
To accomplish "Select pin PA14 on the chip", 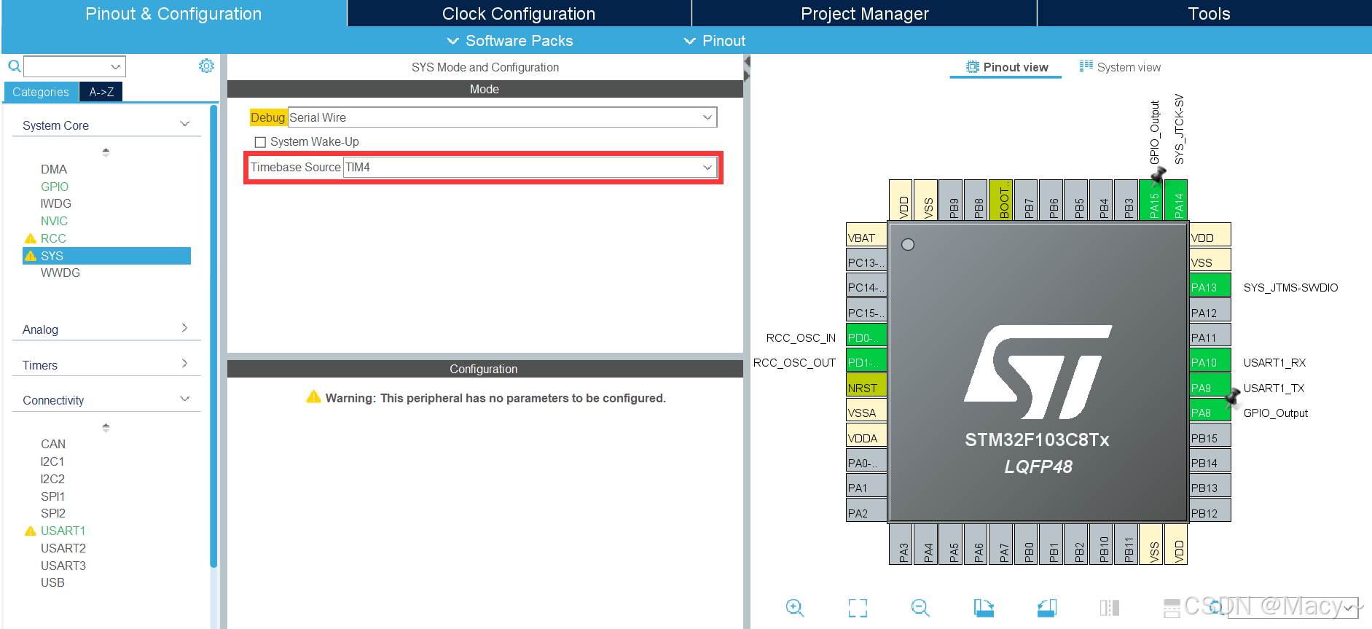I will pos(1176,200).
